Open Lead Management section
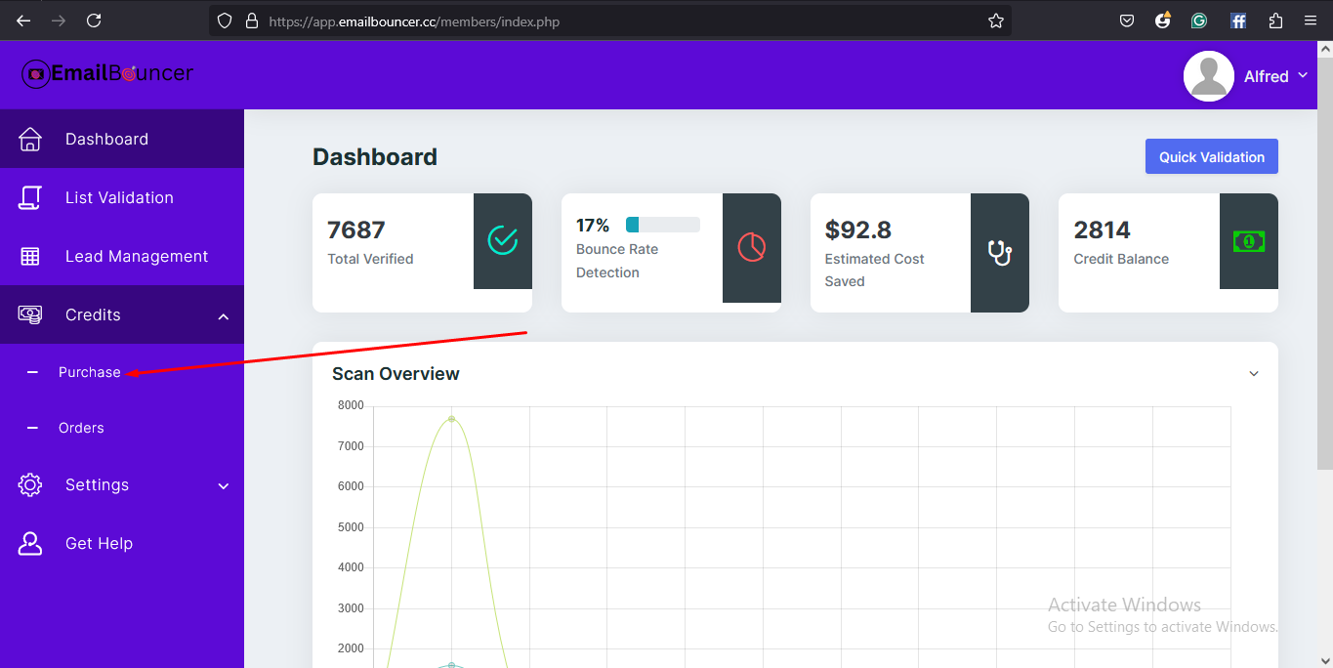Image resolution: width=1333 pixels, height=668 pixels. coord(122,256)
